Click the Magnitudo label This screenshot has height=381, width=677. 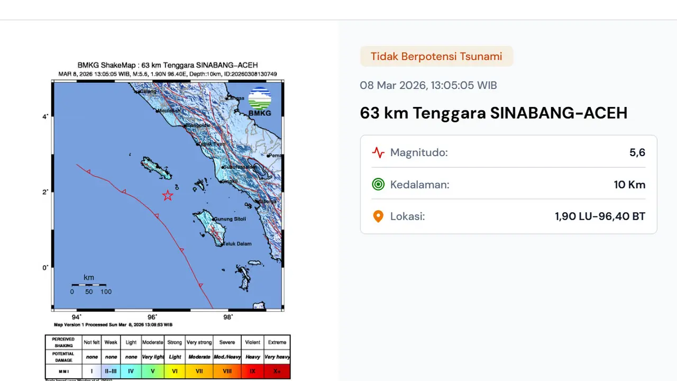pos(419,153)
